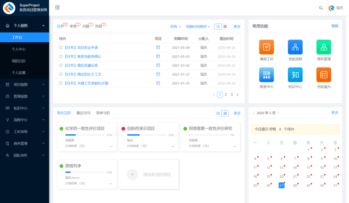Image resolution: width=349 pixels, height=203 pixels.
Task: Expand the 知识中心 sidebar section
Action: click(25, 108)
